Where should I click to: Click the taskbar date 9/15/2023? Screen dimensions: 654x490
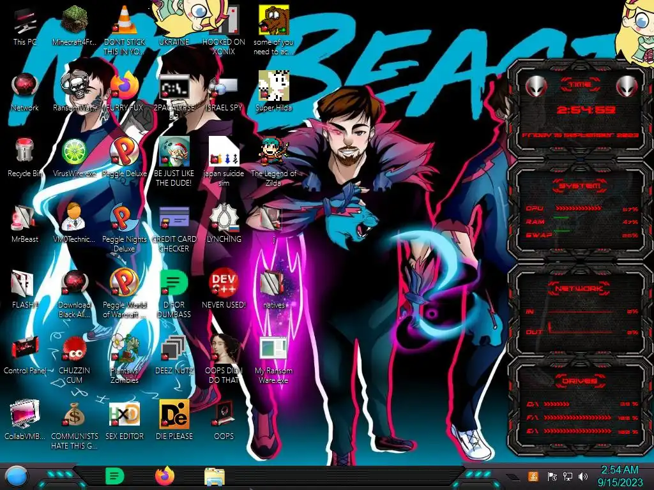(620, 483)
